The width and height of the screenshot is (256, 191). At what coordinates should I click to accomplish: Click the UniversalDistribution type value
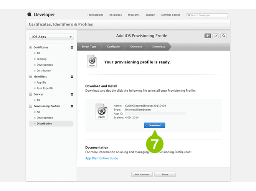pyautogui.click(x=138, y=110)
